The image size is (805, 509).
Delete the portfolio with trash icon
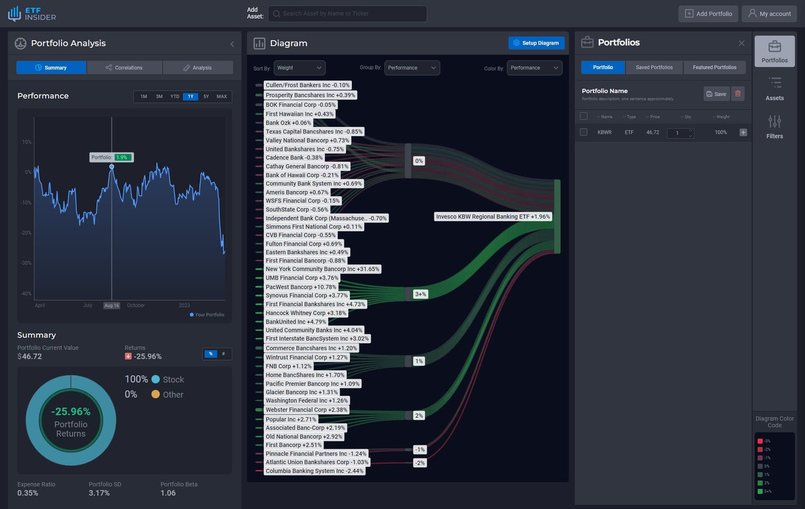[738, 94]
